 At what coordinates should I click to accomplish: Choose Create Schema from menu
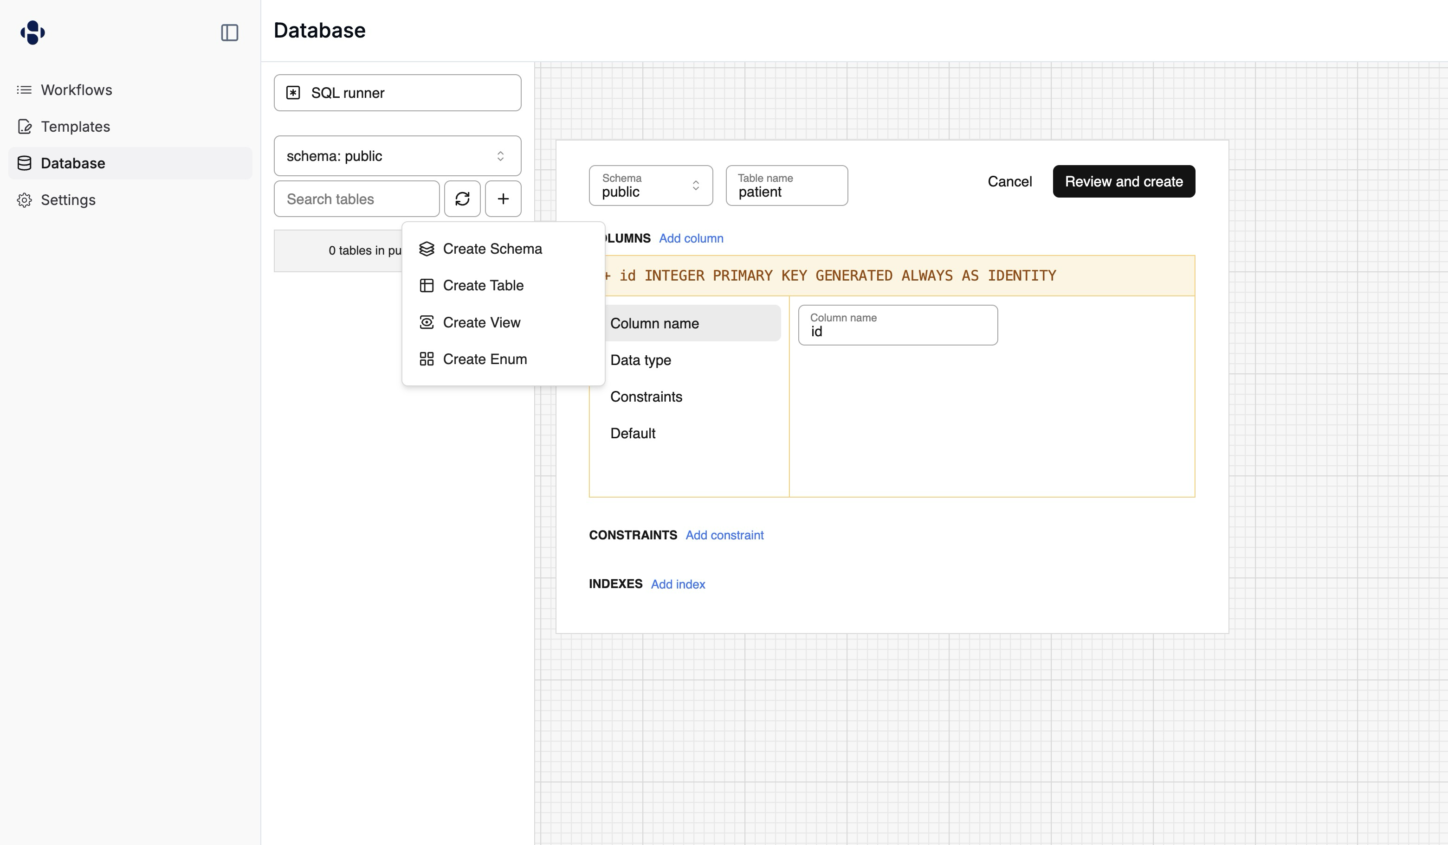[x=492, y=249]
